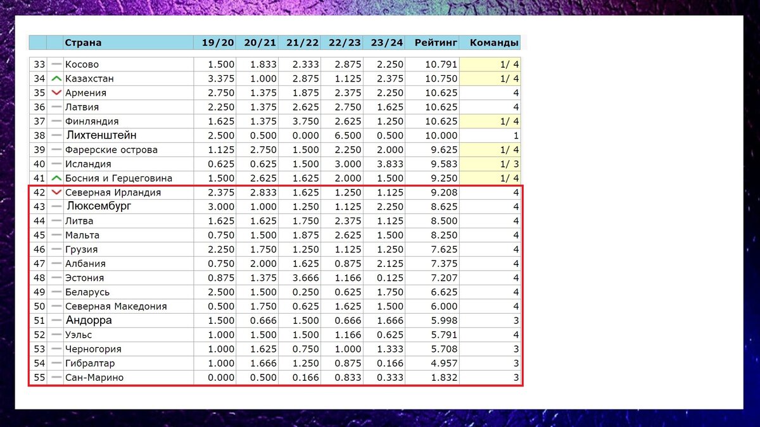The image size is (760, 427).
Task: Click the country name Исландия
Action: [x=88, y=164]
